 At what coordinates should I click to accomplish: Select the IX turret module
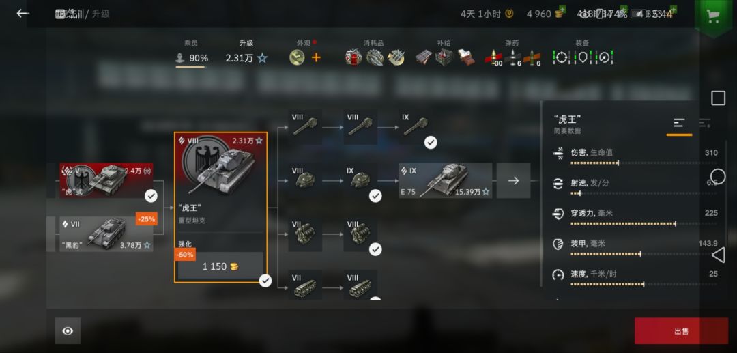pyautogui.click(x=360, y=180)
